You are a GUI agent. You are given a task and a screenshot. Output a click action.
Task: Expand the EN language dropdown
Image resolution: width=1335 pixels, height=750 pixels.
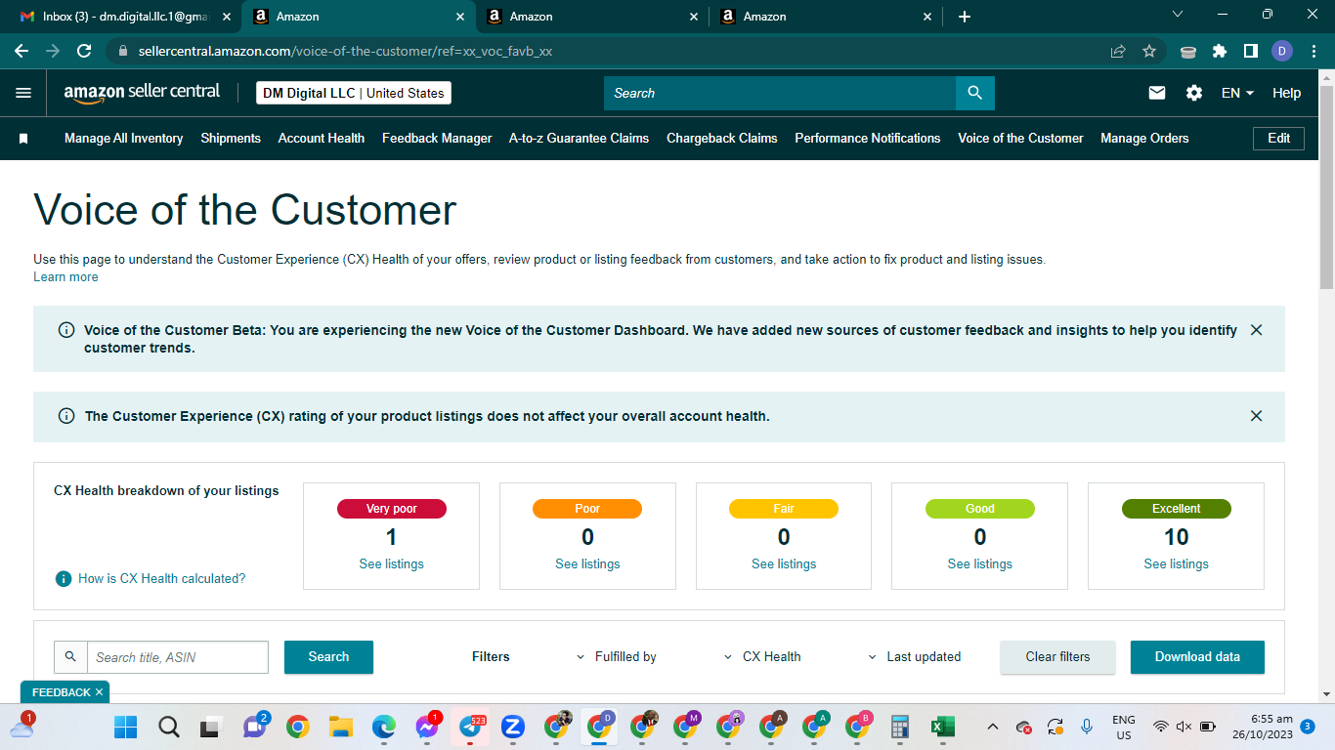(1237, 93)
